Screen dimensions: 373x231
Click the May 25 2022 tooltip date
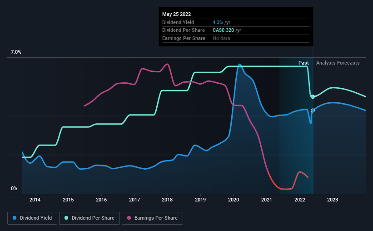(x=177, y=14)
